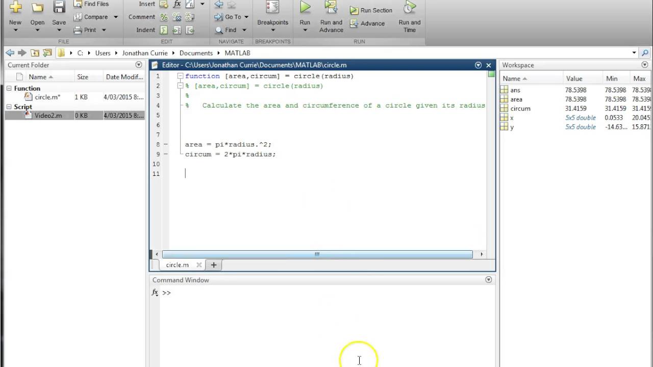This screenshot has height=367, width=653.
Task: Click the folder Forward arrow in address bar
Action: coord(22,53)
